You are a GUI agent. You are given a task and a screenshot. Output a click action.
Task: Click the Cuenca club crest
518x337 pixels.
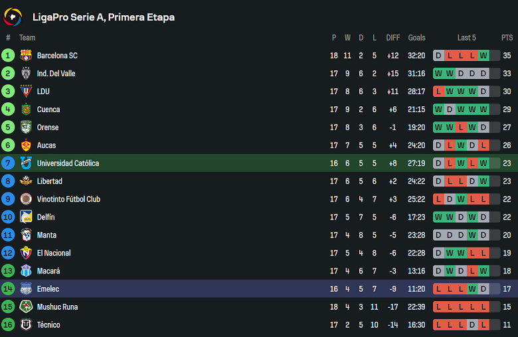(26, 109)
